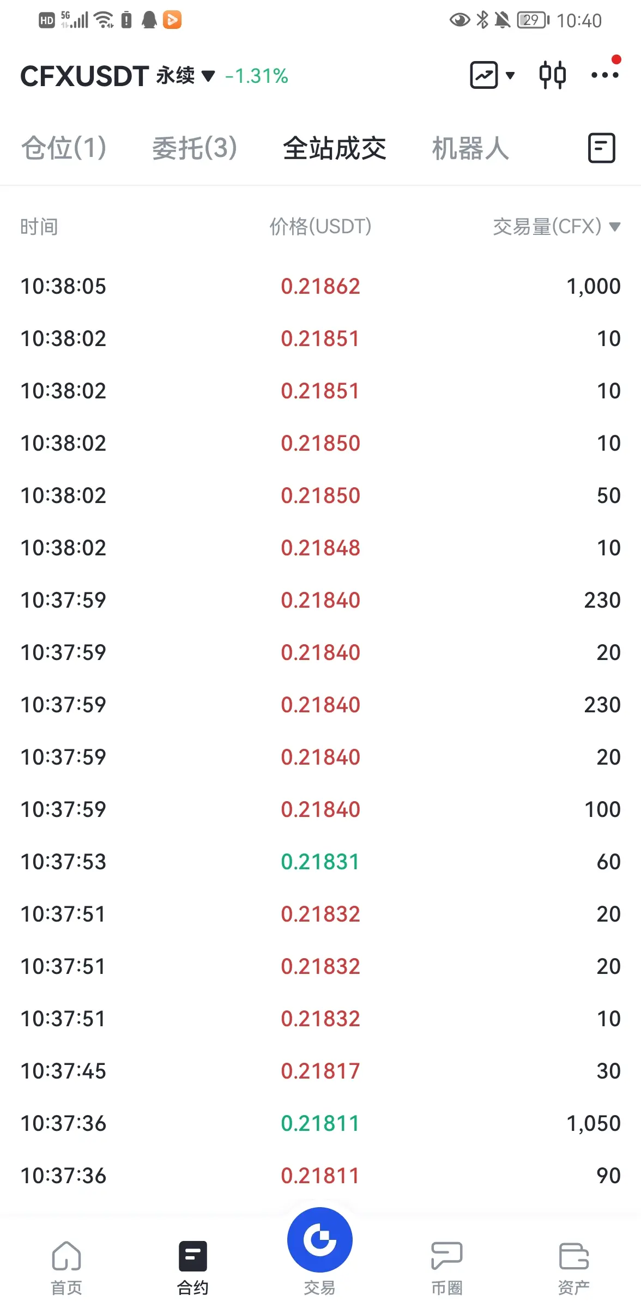Open the 交易量(CFX) unit dropdown

click(x=615, y=227)
